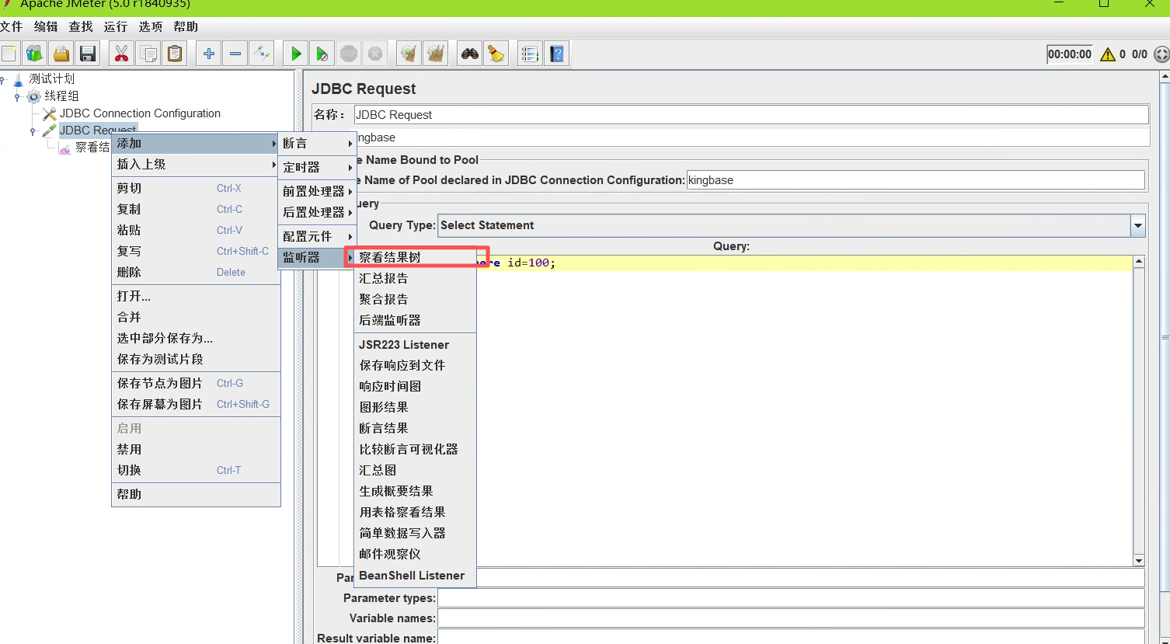Open the Function Helper list icon
This screenshot has width=1170, height=644.
coord(530,54)
